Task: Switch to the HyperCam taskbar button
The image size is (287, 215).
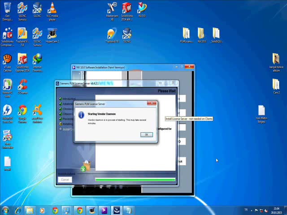Action: [92, 211]
